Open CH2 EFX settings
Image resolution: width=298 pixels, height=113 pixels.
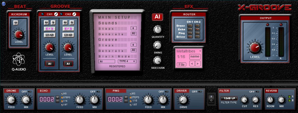tap(68, 29)
